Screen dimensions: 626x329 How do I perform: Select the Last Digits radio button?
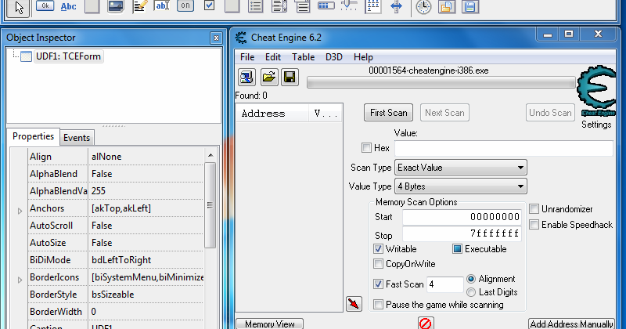click(x=471, y=292)
